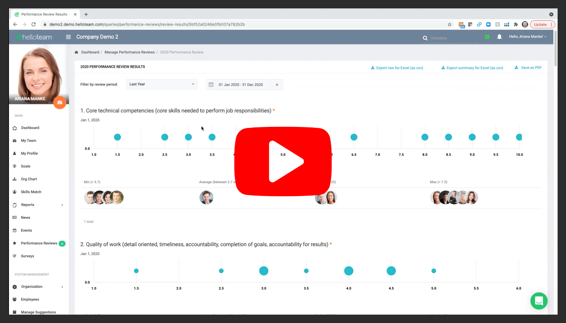Viewport: 566px width, 323px height.
Task: Click the Dashboard sidebar icon
Action: coord(15,127)
